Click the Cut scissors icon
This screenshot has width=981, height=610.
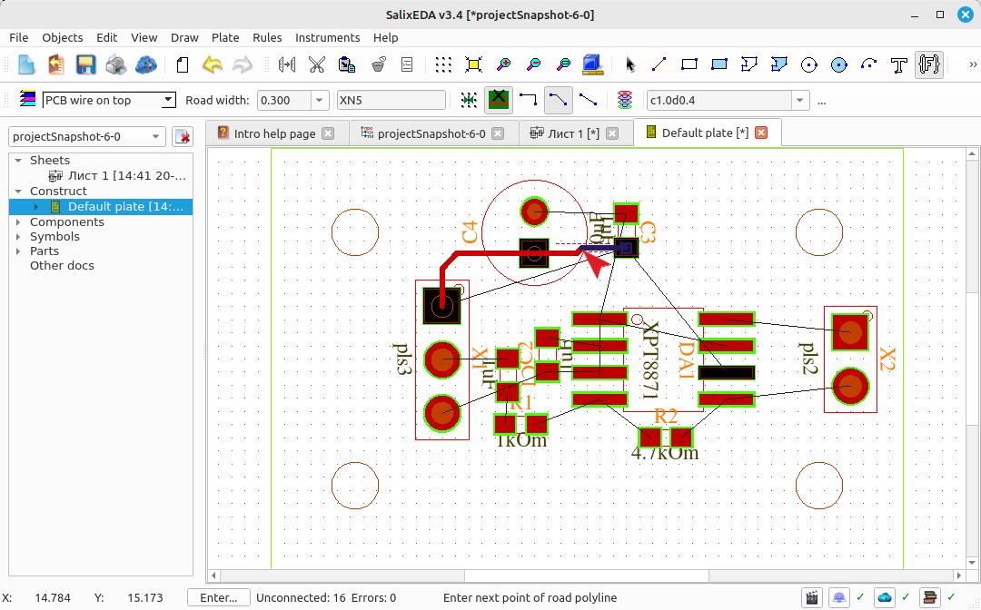pyautogui.click(x=317, y=64)
